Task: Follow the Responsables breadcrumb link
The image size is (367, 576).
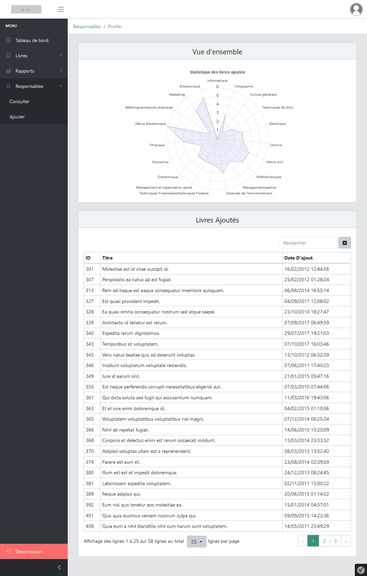Action: point(87,26)
